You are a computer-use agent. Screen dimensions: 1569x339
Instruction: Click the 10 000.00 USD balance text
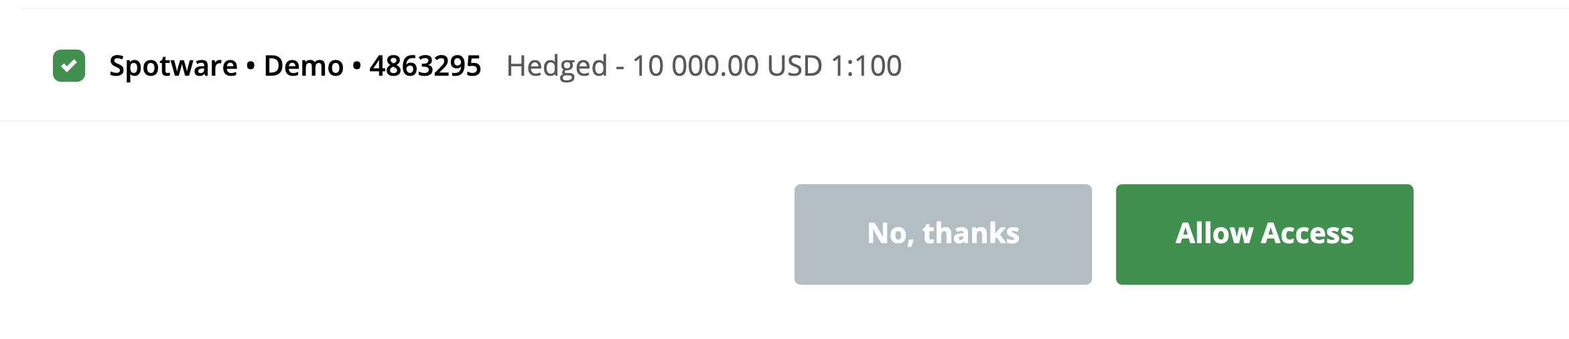[727, 66]
